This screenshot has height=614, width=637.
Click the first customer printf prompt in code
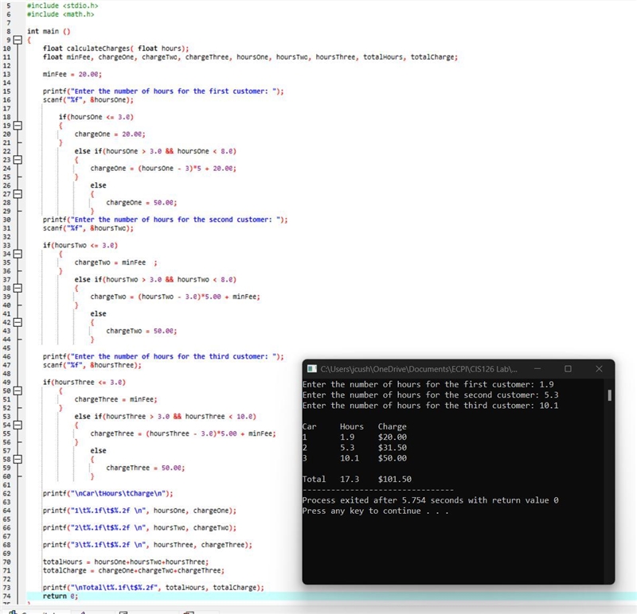[x=163, y=91]
